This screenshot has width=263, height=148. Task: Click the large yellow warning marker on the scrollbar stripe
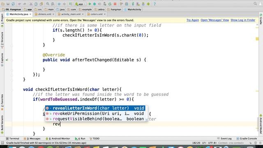(257, 39)
